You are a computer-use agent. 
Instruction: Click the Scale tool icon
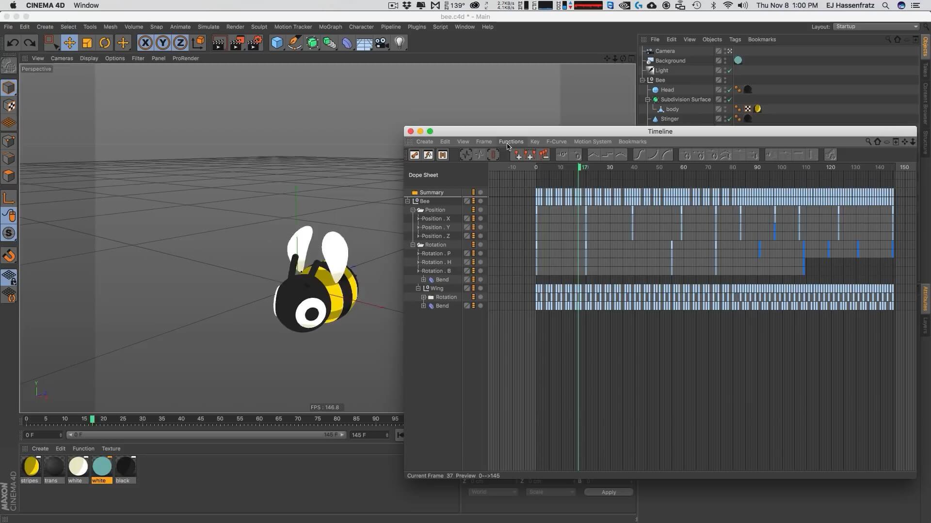click(87, 43)
